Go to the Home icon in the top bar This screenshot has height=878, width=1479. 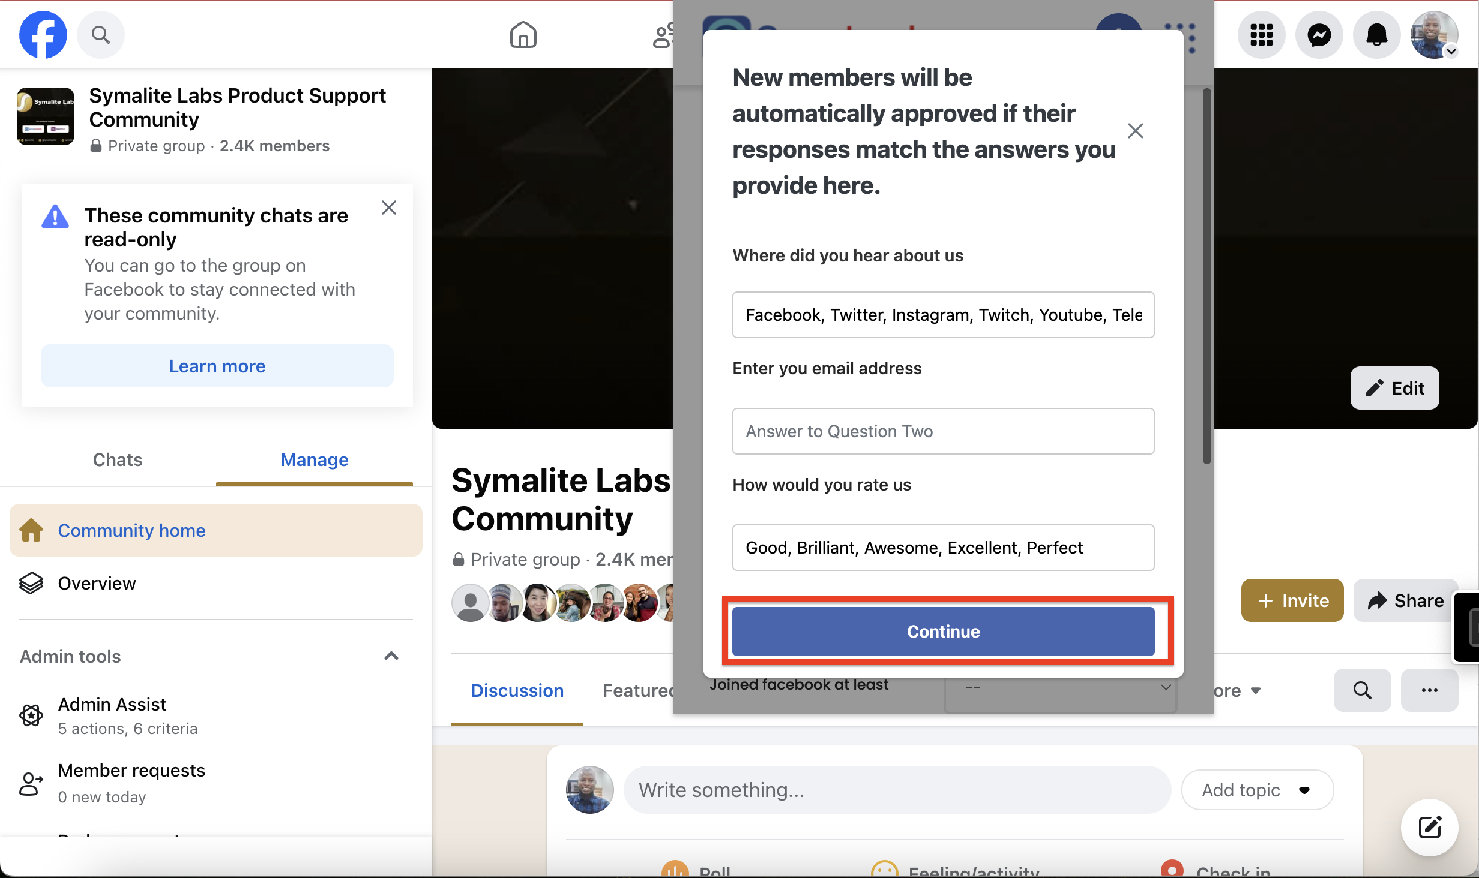[523, 35]
